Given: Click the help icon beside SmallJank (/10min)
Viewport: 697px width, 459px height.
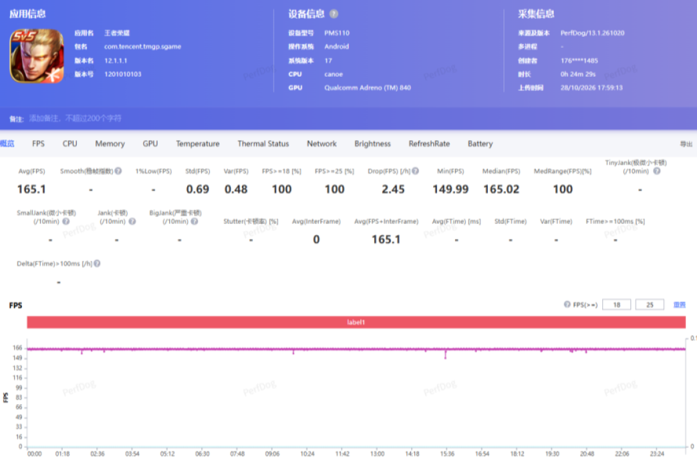Looking at the screenshot, I should click(66, 221).
